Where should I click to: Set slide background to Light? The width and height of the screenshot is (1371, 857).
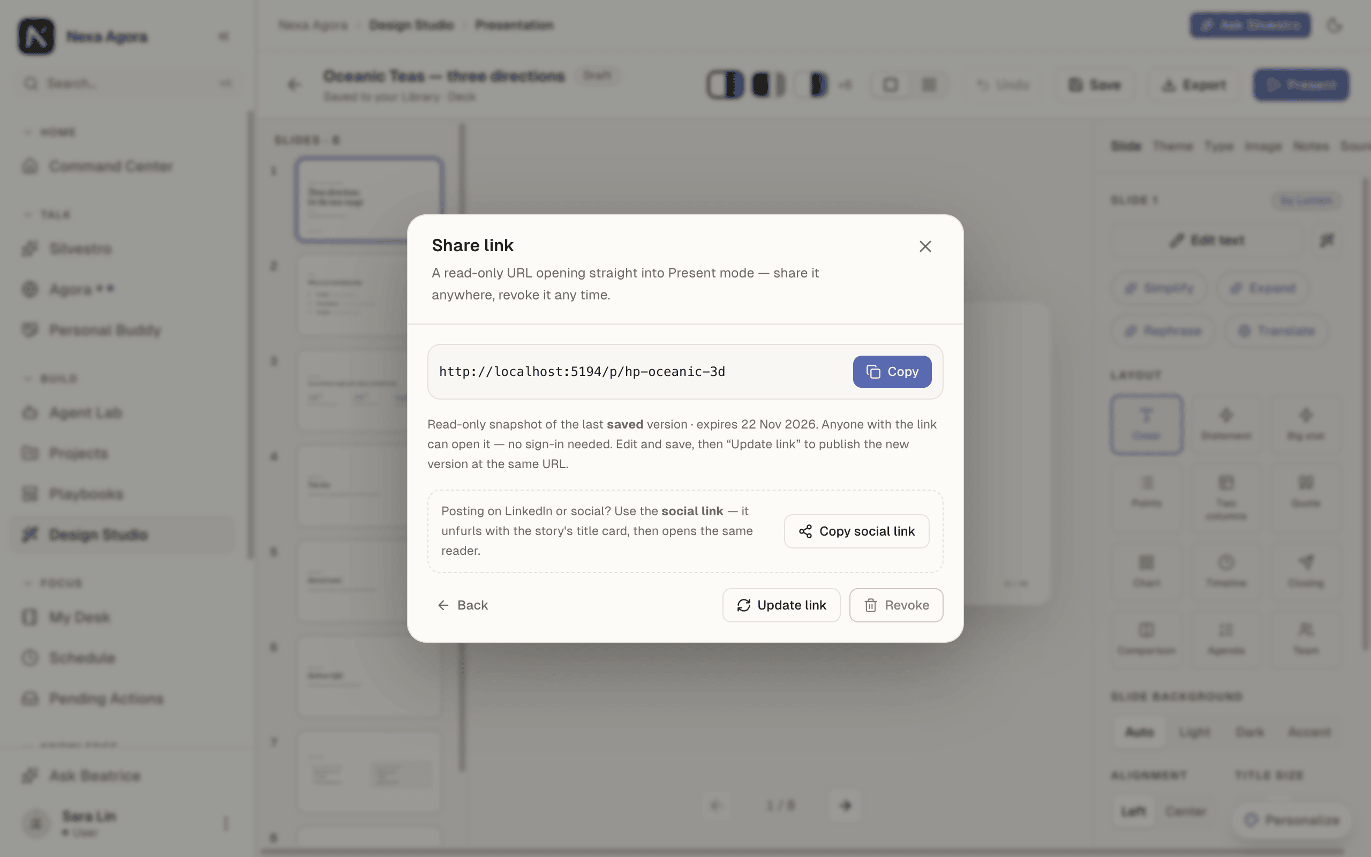coord(1194,732)
